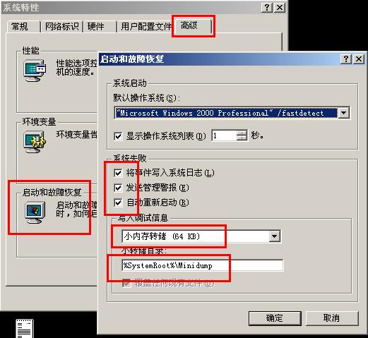
Task: Switch to the 硬件 tab
Action: [100, 26]
